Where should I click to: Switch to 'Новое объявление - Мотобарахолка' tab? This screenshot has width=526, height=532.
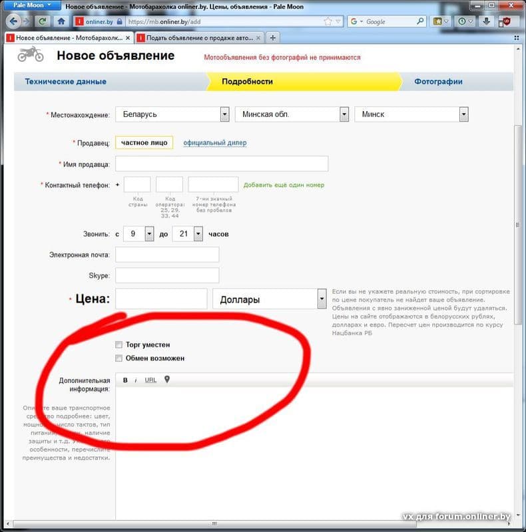[69, 38]
